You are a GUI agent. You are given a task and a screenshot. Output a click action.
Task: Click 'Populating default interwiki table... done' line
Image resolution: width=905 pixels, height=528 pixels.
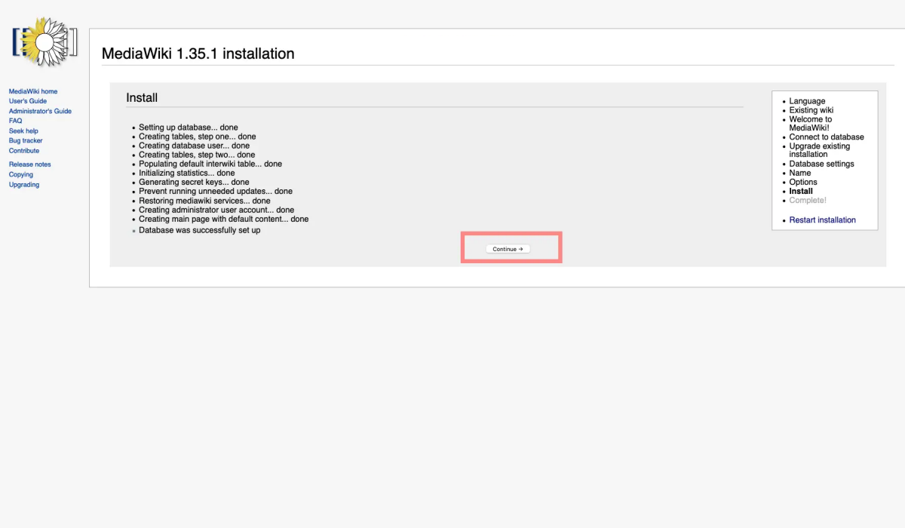(210, 164)
